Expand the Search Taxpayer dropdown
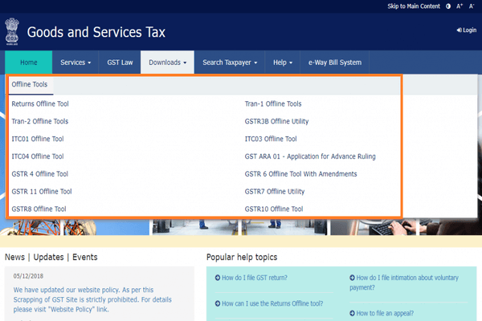Viewport: 482px width, 321px height. click(x=230, y=63)
